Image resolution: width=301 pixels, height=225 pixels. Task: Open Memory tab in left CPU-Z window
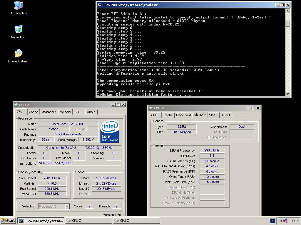click(65, 112)
